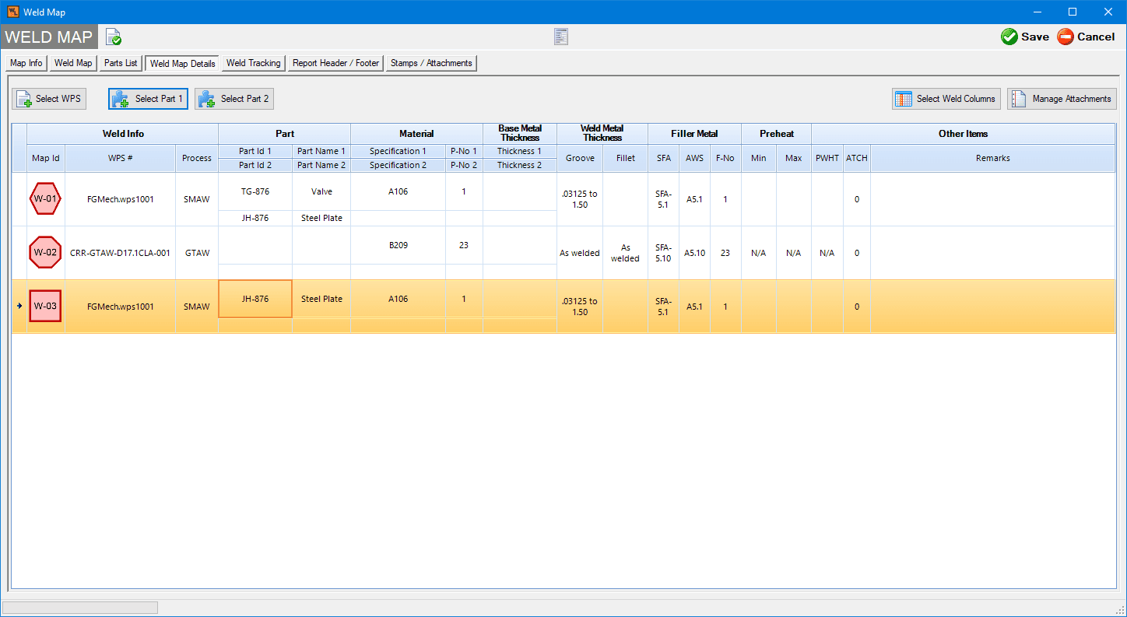The height and width of the screenshot is (617, 1127).
Task: Click Select Part 1 button
Action: pyautogui.click(x=148, y=99)
